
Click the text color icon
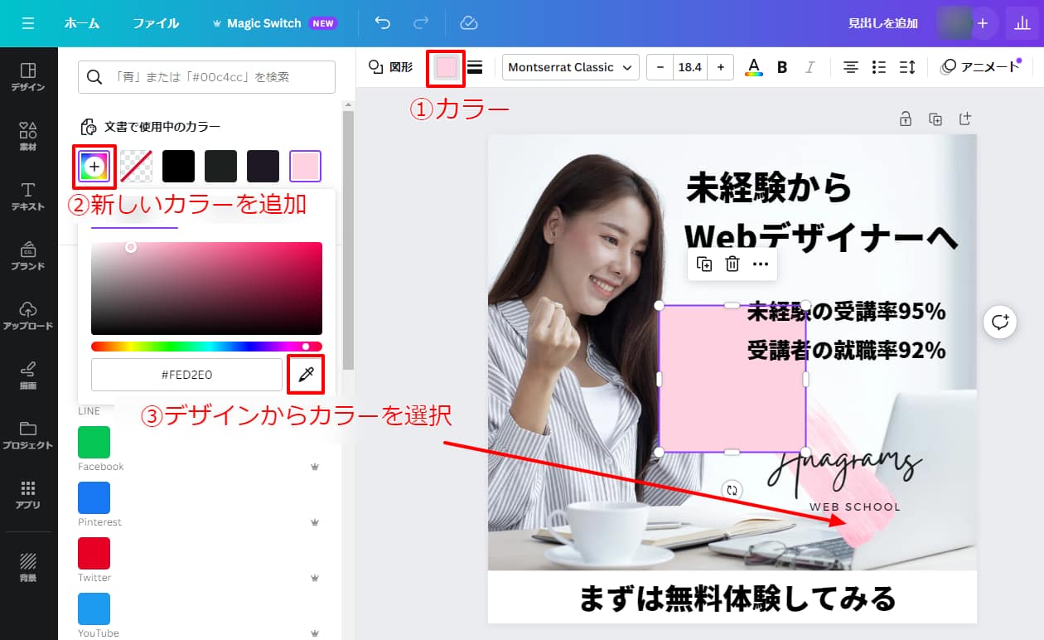pos(753,67)
